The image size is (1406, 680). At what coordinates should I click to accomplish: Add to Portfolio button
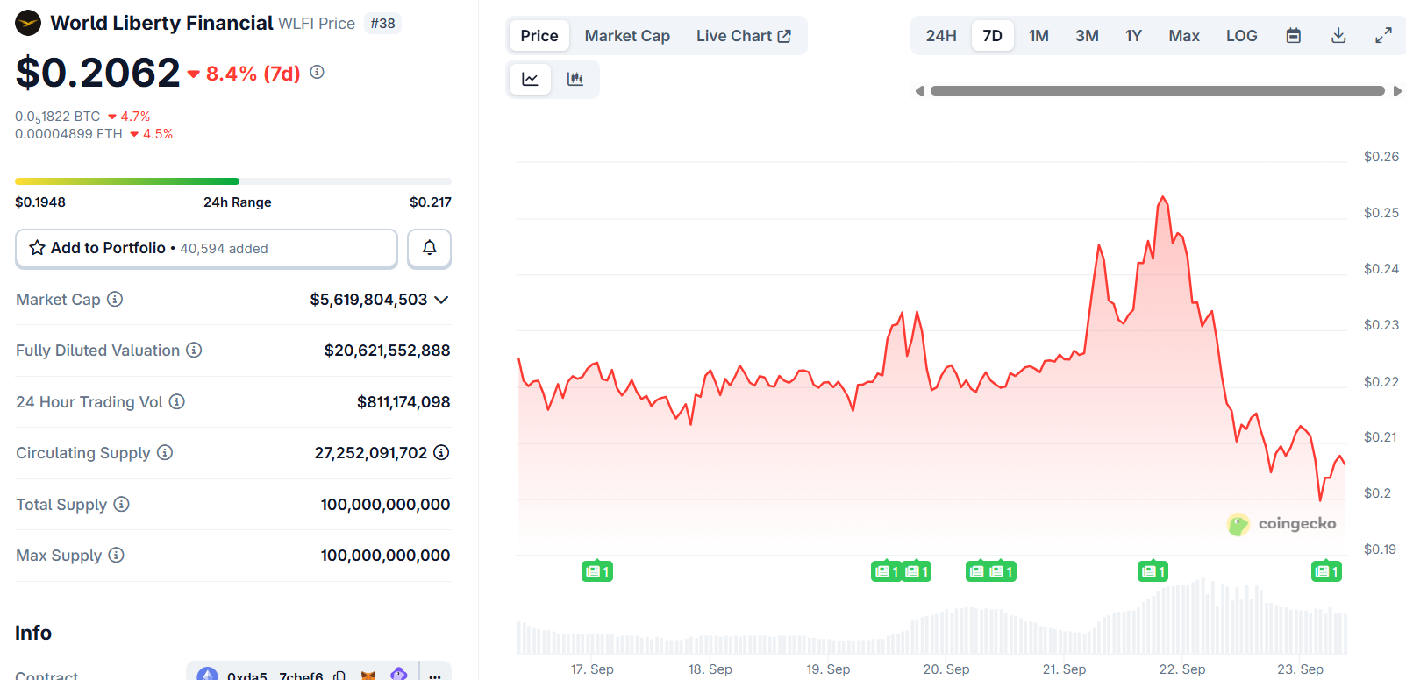tap(206, 248)
